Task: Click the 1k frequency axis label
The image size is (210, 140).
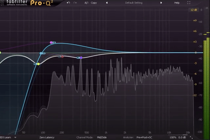Action: pyautogui.click(x=106, y=133)
